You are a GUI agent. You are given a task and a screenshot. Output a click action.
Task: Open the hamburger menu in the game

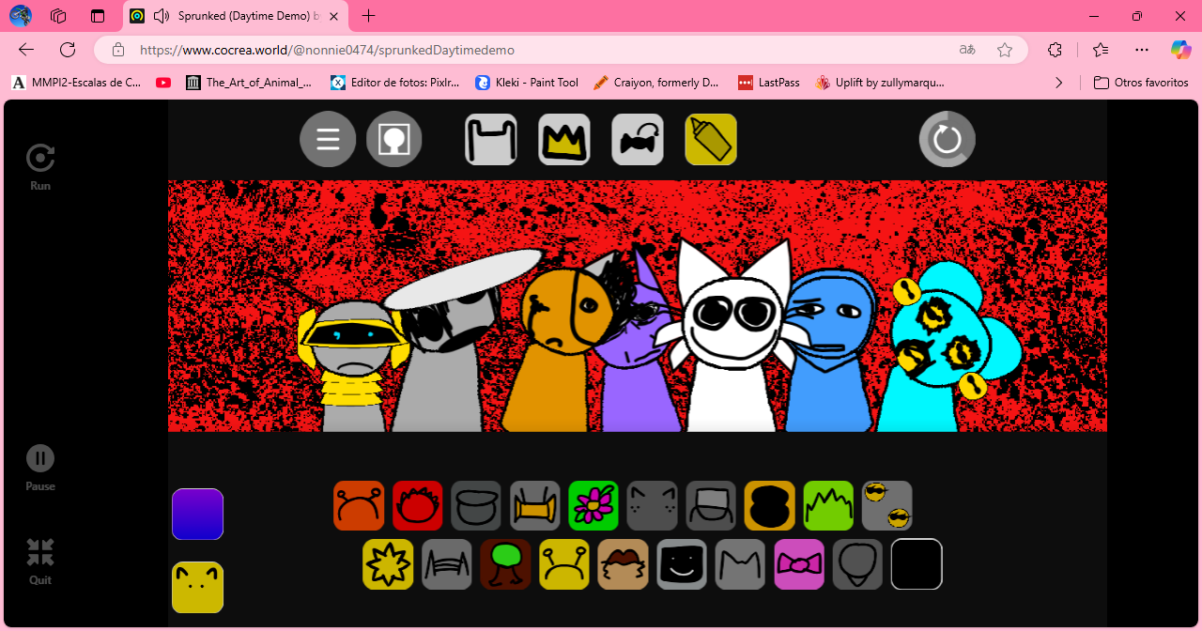[x=328, y=140]
